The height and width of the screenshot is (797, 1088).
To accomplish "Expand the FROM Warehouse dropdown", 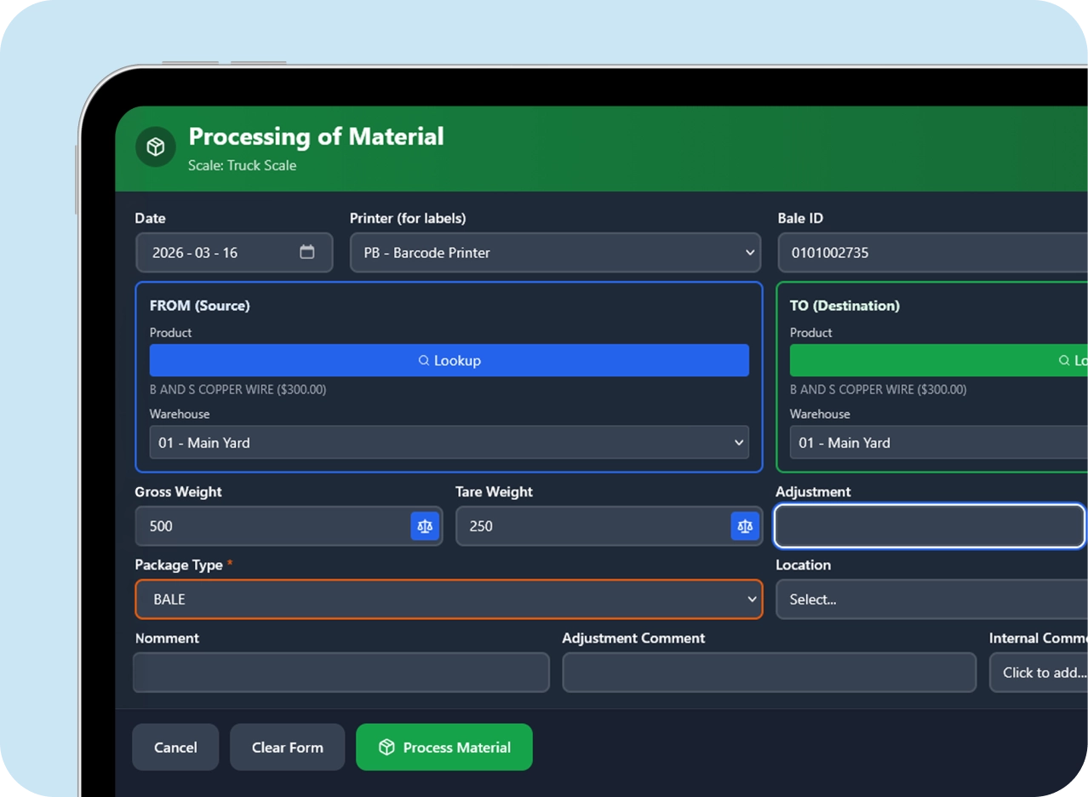I will [450, 443].
